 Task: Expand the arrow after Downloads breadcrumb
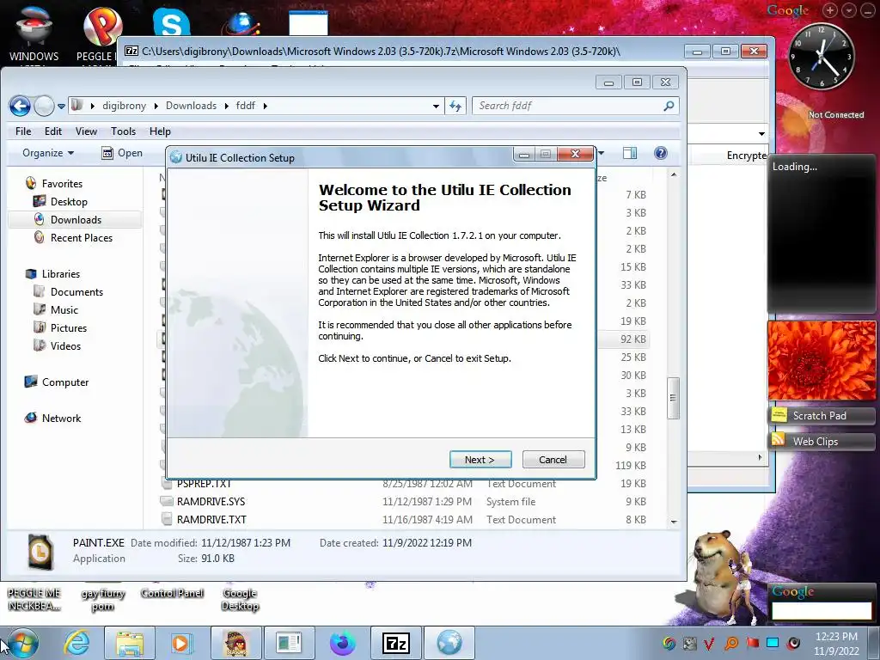point(226,106)
